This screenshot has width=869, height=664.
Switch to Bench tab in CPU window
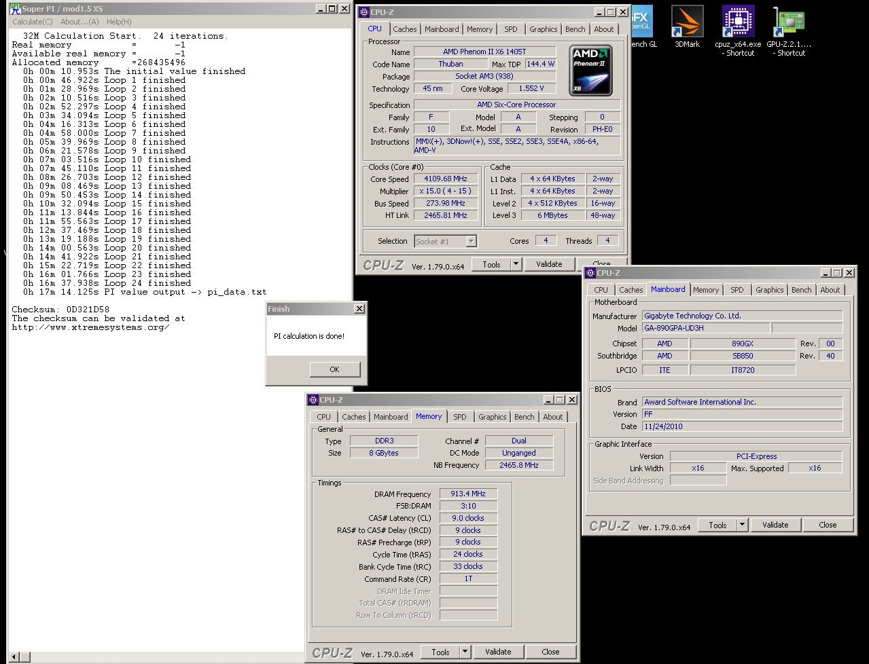[575, 29]
